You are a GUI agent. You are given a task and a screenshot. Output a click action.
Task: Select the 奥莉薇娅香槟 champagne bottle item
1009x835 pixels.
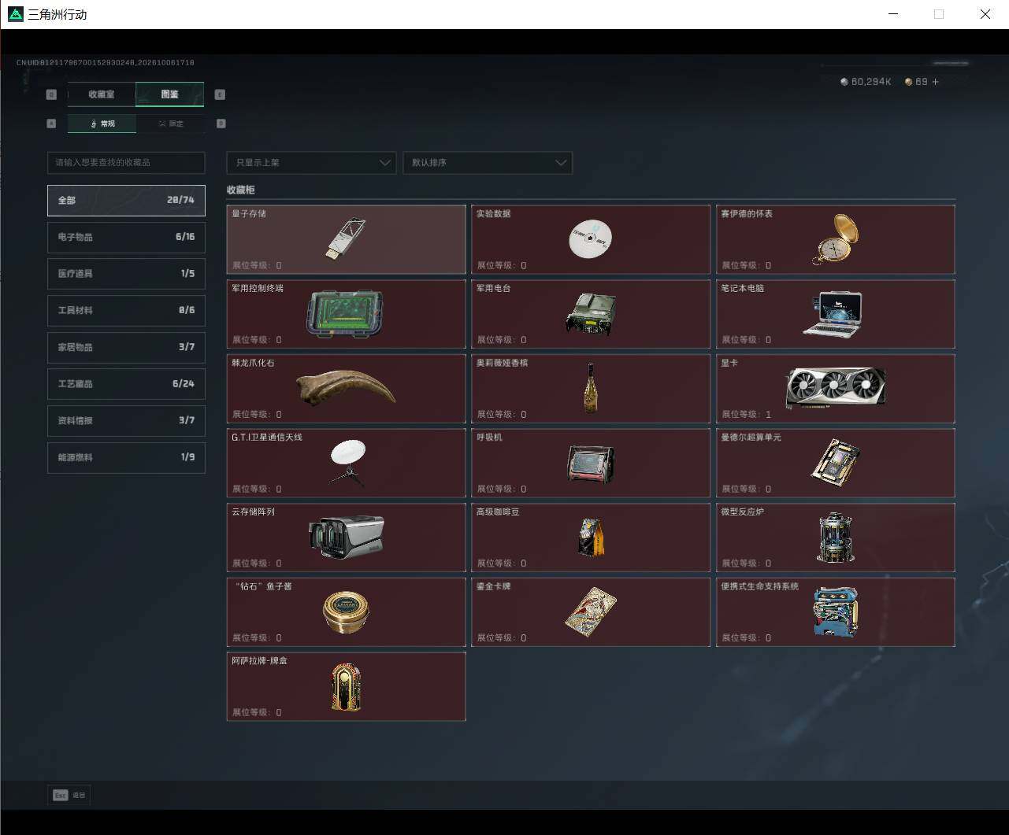point(591,388)
